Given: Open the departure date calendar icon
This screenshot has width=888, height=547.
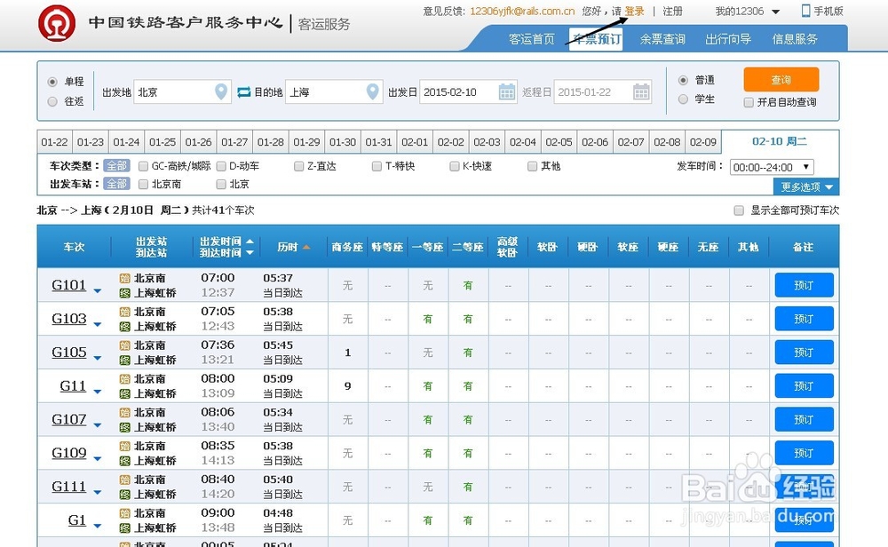Looking at the screenshot, I should (x=507, y=91).
